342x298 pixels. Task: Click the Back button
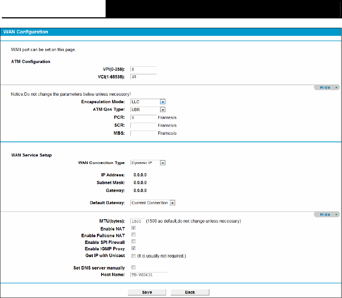point(190,292)
